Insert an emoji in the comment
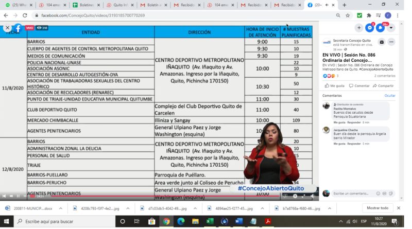412x229 pixels. point(378,193)
